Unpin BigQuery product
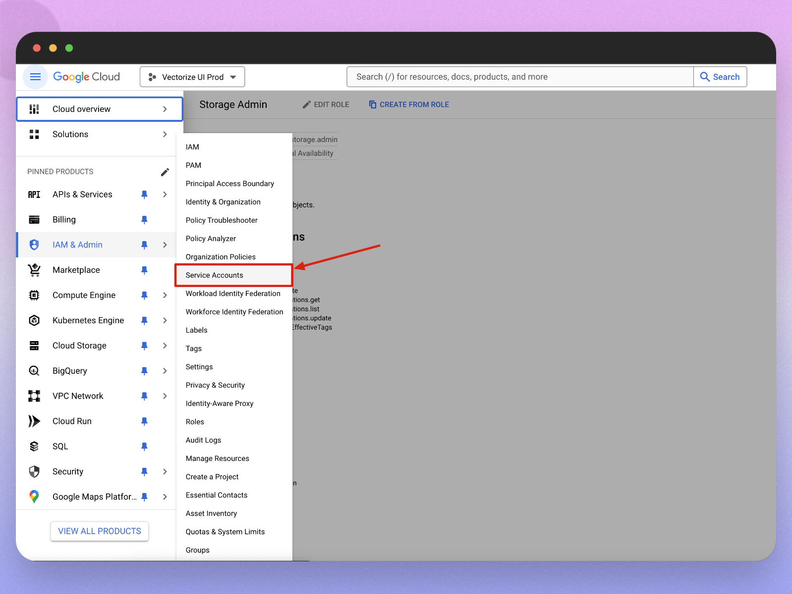Viewport: 792px width, 594px height. point(144,371)
